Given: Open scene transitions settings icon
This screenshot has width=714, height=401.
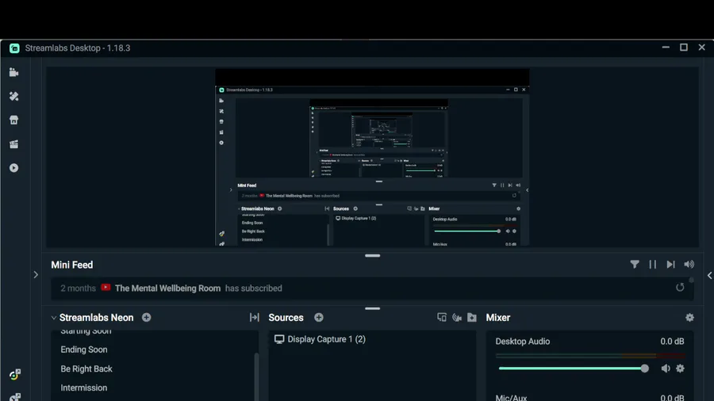Looking at the screenshot, I should [x=254, y=317].
